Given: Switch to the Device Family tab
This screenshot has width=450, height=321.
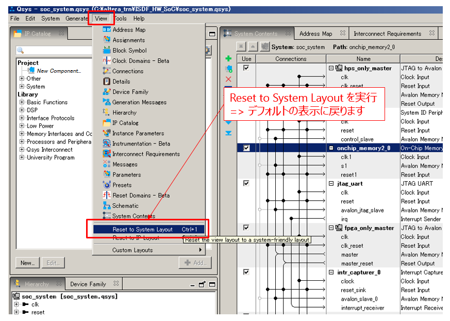Looking at the screenshot, I should (88, 284).
